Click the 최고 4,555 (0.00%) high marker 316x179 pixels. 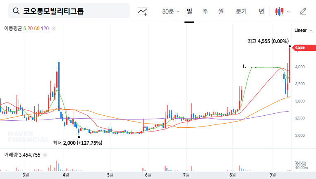268,41
